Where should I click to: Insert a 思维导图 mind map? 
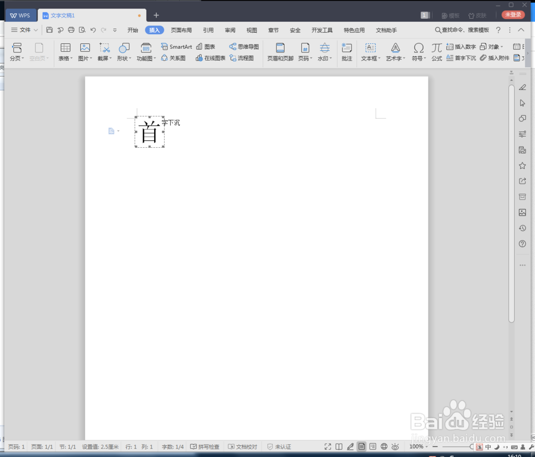coord(244,47)
